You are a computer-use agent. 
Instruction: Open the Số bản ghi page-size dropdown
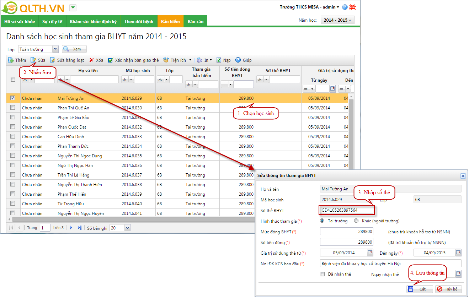click(128, 228)
